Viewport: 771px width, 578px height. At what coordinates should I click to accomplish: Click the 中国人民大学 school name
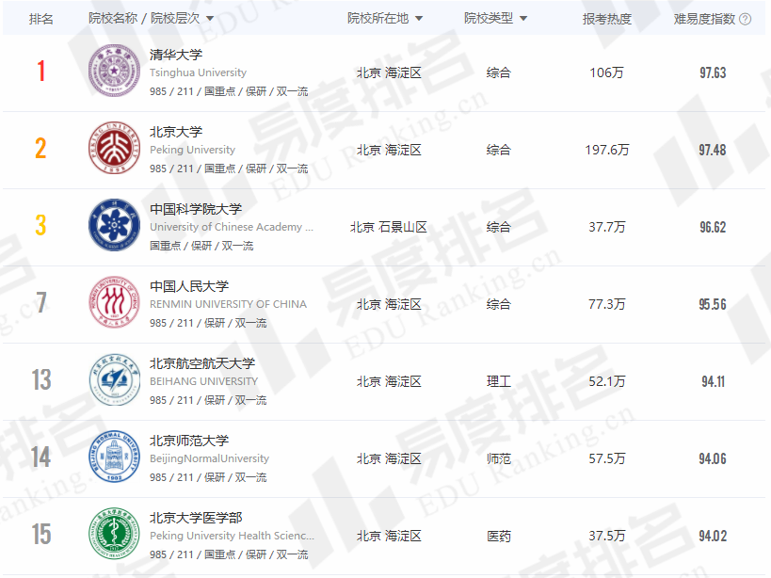(x=189, y=286)
